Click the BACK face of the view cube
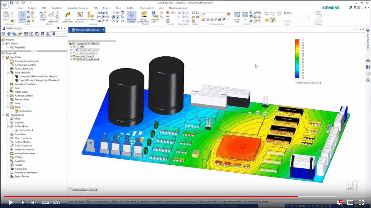 [352, 189]
